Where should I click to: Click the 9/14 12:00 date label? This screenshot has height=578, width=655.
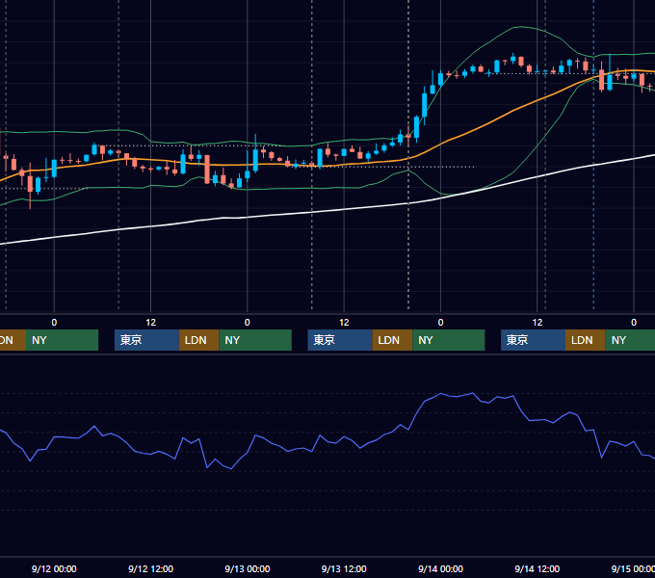pos(537,568)
